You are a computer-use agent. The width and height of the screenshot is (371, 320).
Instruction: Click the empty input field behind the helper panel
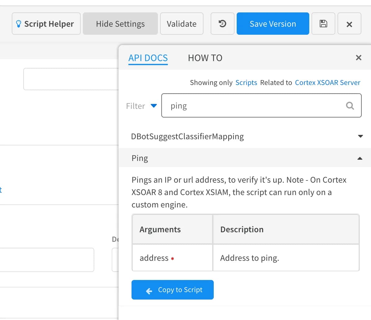tap(71, 79)
